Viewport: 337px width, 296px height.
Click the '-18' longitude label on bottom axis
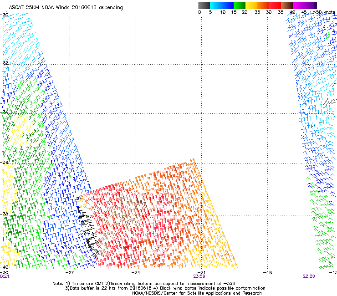(267, 273)
